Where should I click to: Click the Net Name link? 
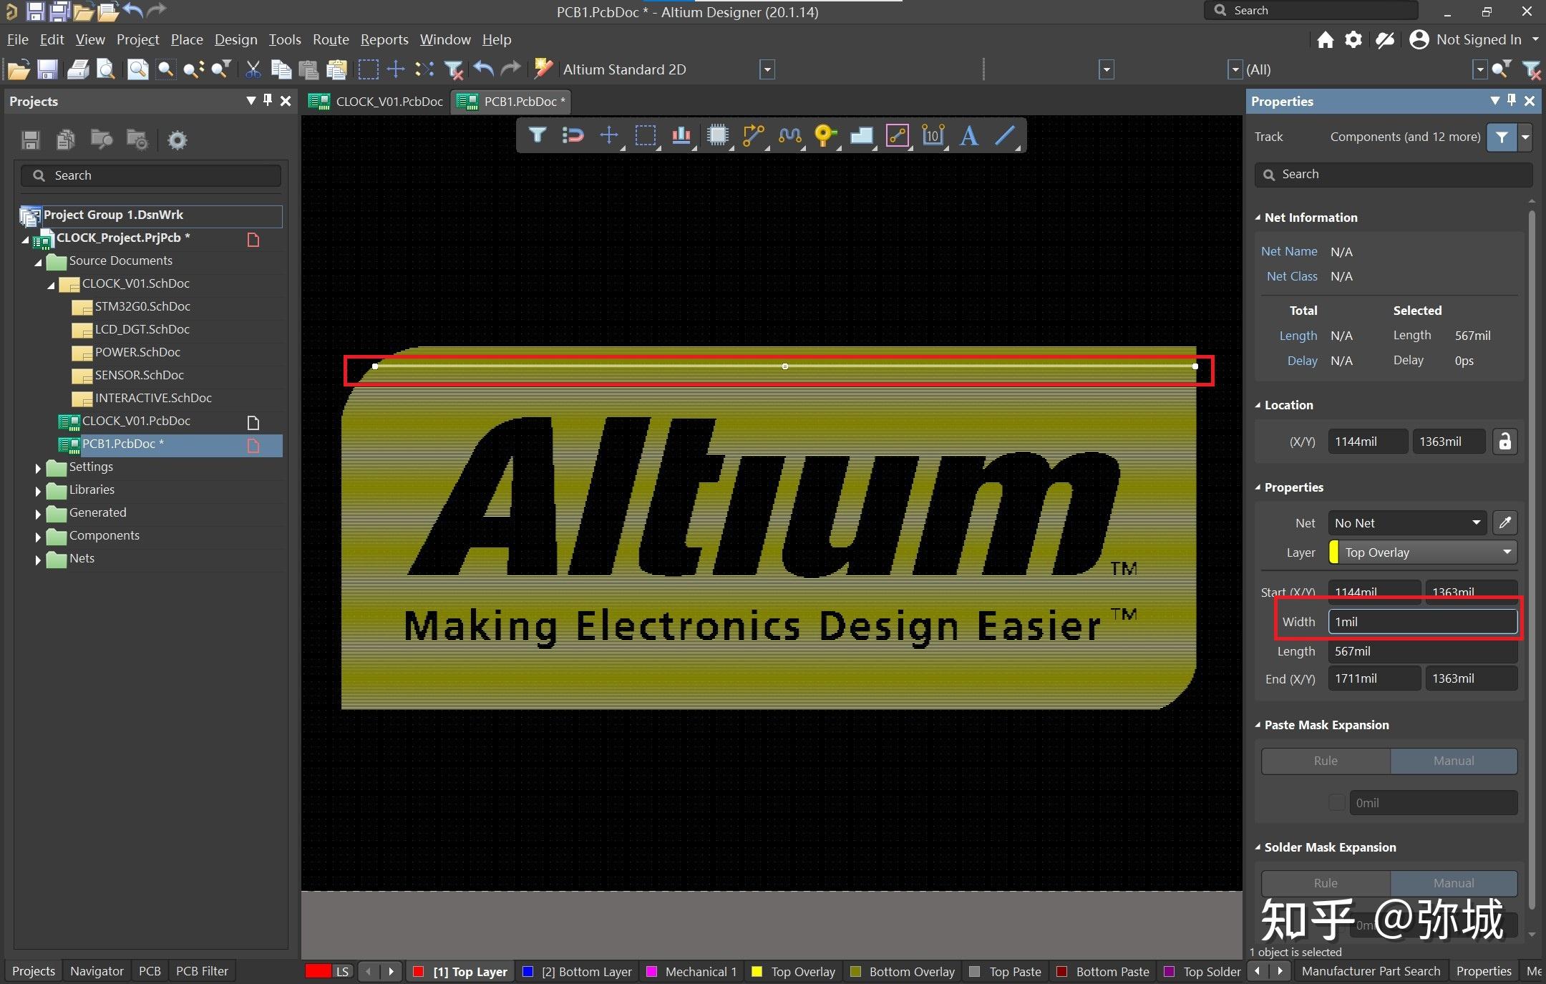coord(1288,251)
